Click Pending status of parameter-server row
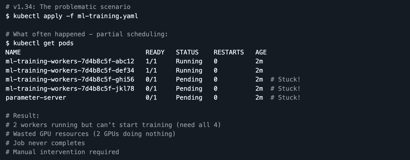 coord(189,98)
